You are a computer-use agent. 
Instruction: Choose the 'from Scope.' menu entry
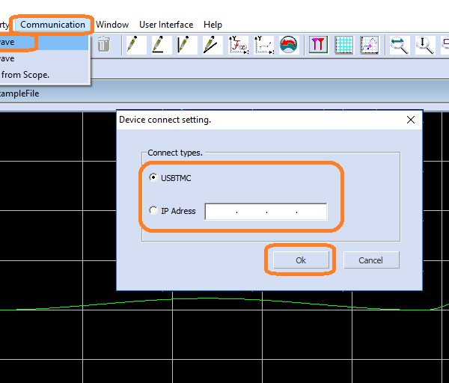point(25,75)
